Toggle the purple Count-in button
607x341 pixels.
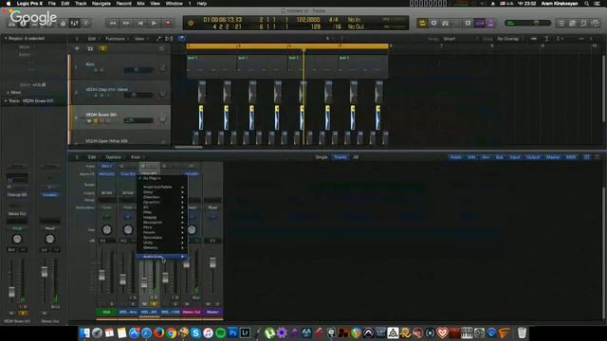tap(480, 23)
